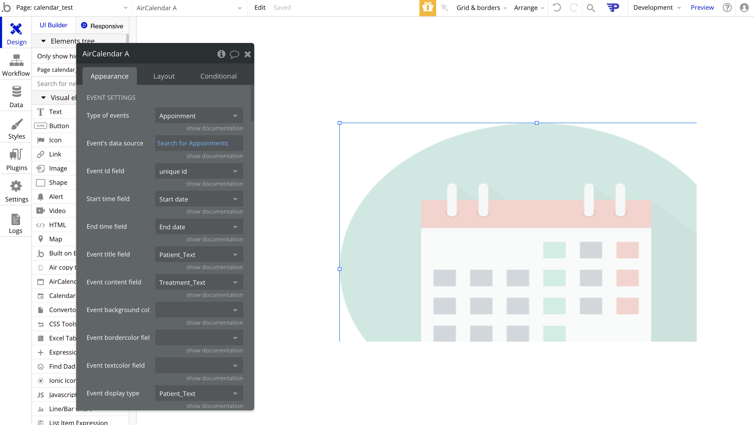Open the help question mark icon
Viewport: 754px width, 425px height.
pos(727,8)
